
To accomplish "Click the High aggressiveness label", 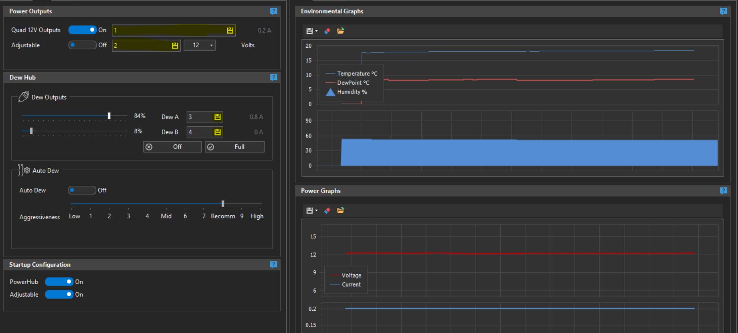I will pos(257,216).
